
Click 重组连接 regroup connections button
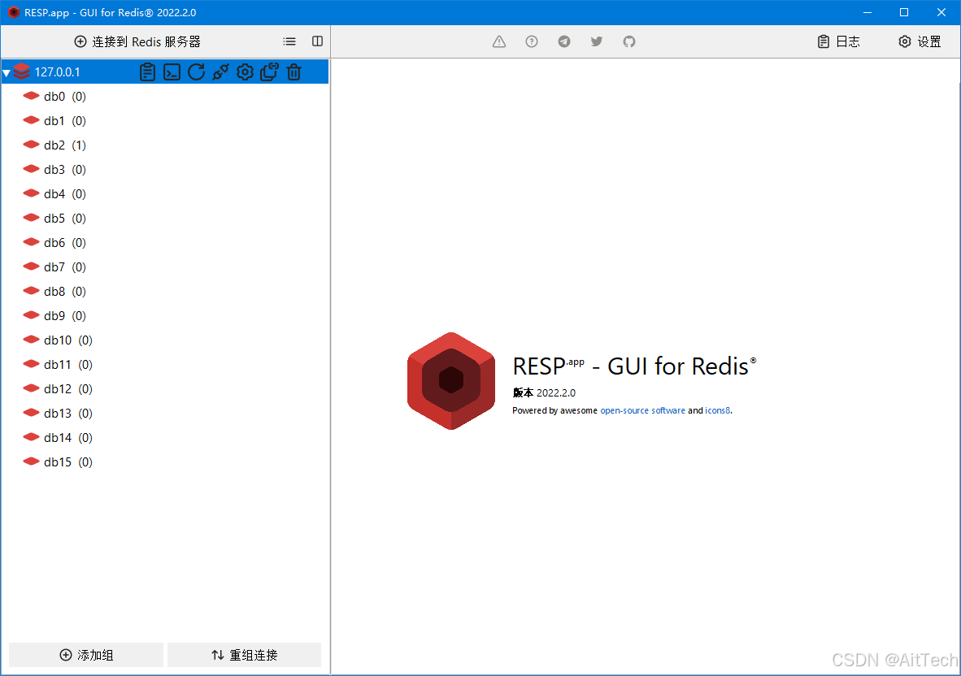pyautogui.click(x=245, y=655)
